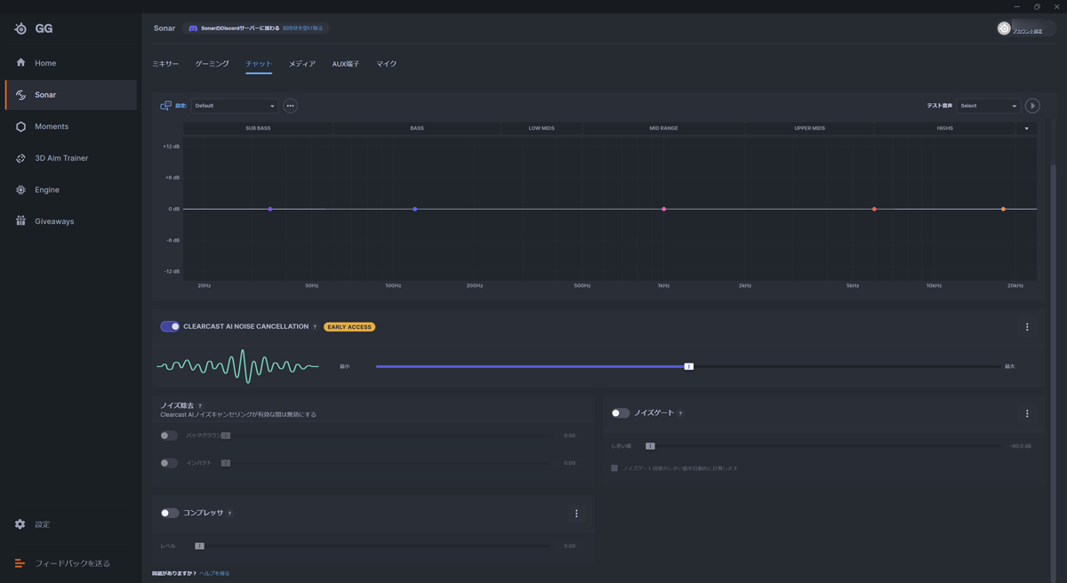1067x583 pixels.
Task: Click the SonarのDiscordサーバーに加わる banner text
Action: [x=240, y=28]
